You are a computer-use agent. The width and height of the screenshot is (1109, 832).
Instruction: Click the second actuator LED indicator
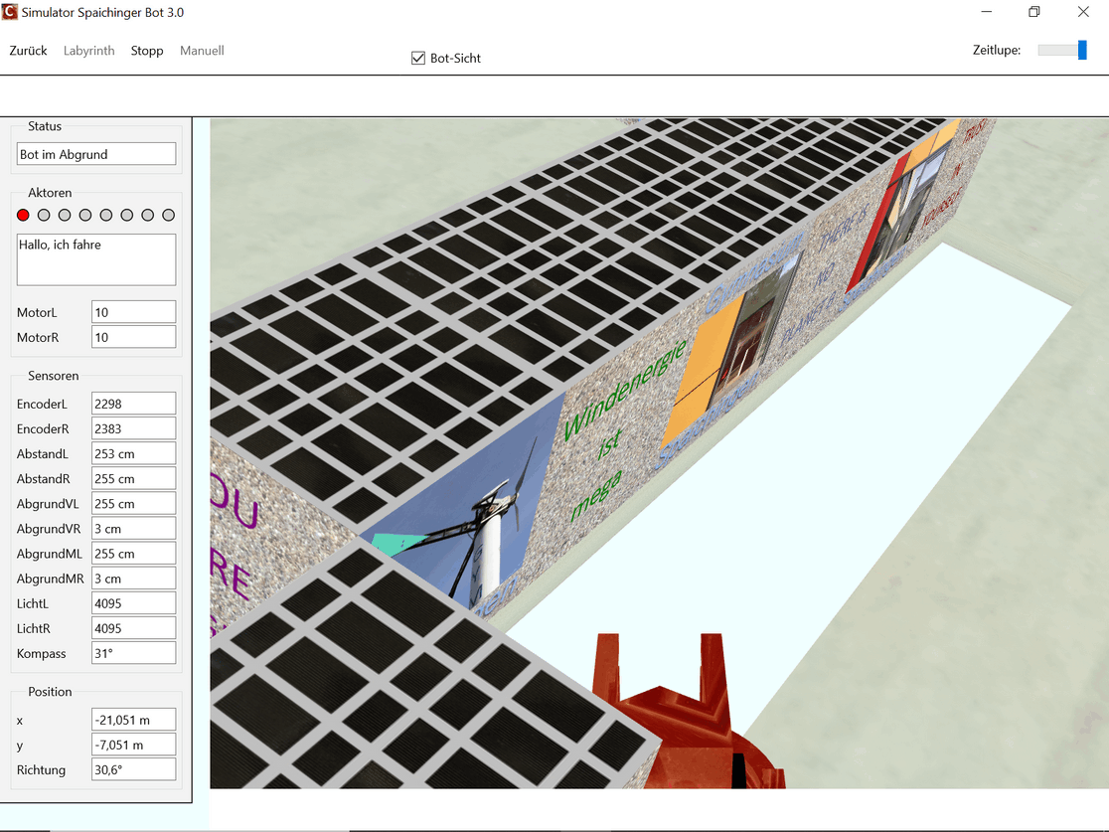click(44, 215)
